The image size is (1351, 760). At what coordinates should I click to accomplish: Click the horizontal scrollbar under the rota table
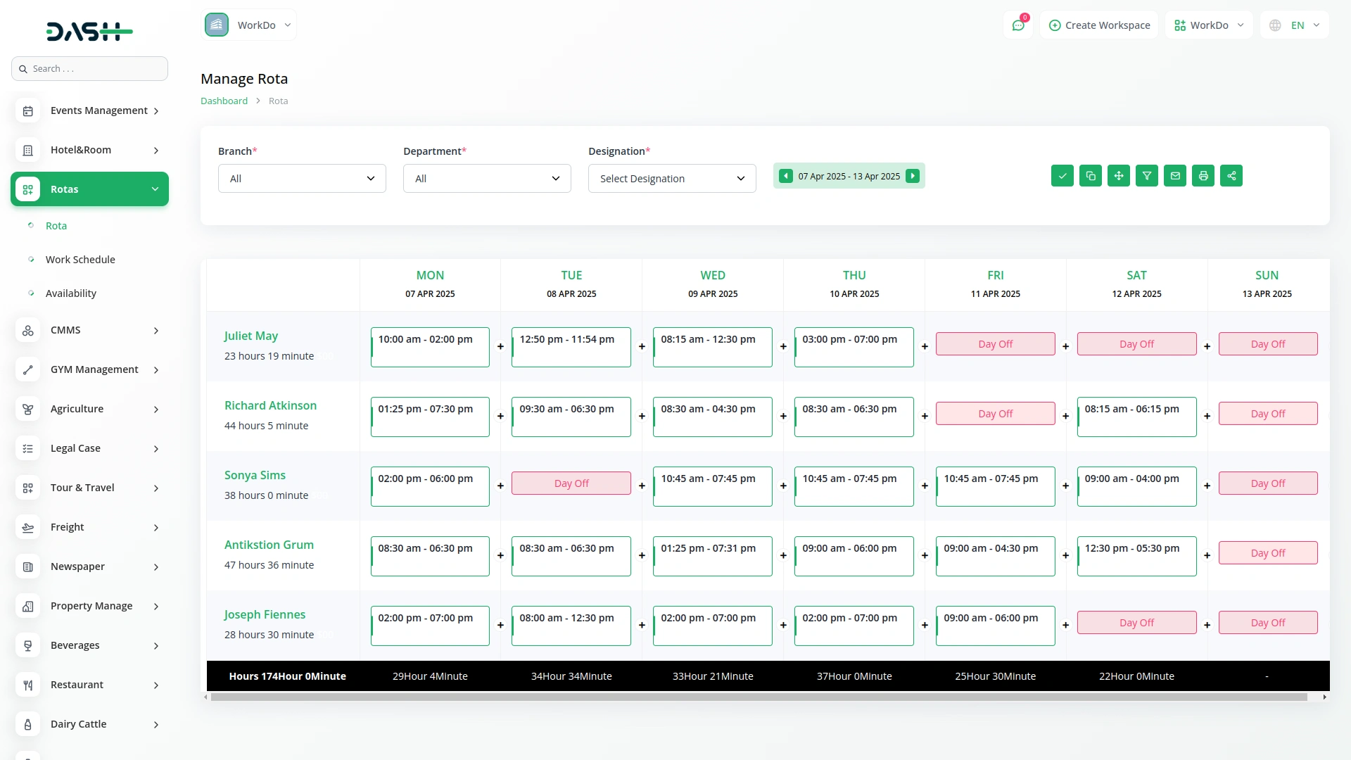759,697
